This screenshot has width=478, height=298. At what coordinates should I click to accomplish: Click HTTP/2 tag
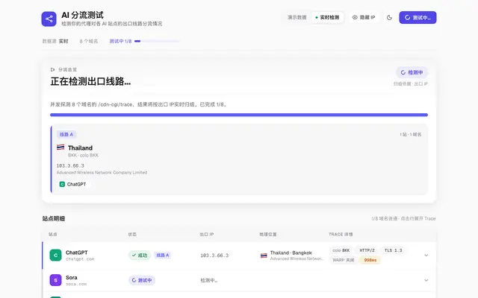click(x=367, y=250)
